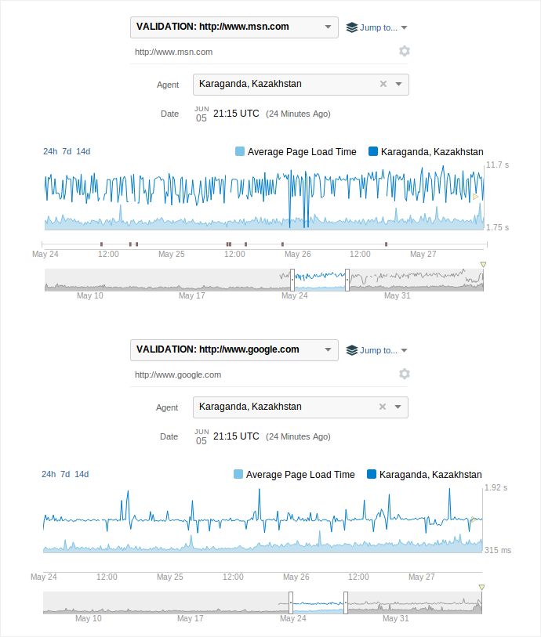Click layers icon beside msn.com test selector

click(352, 27)
